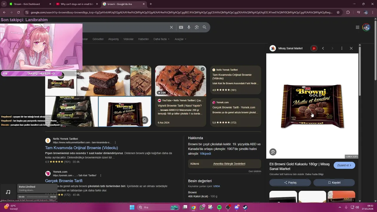
Task: Open three-dot options in the image panel
Action: coord(342,48)
